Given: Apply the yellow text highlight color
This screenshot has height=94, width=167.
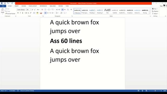Looking at the screenshot, I should point(37,13).
